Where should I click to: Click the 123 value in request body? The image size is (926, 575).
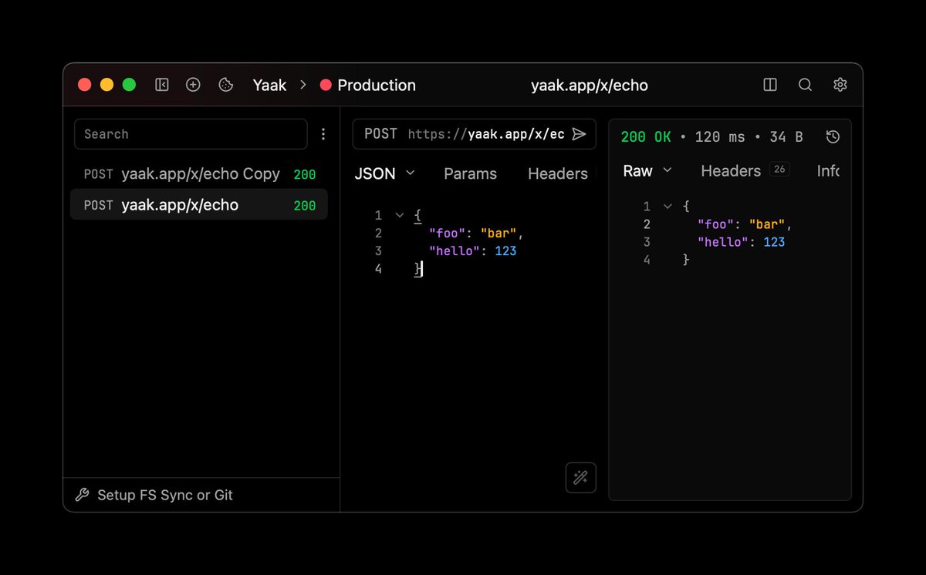click(x=505, y=251)
